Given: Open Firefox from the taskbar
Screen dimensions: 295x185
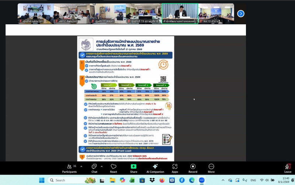Looking at the screenshot, I should [x=162, y=180].
